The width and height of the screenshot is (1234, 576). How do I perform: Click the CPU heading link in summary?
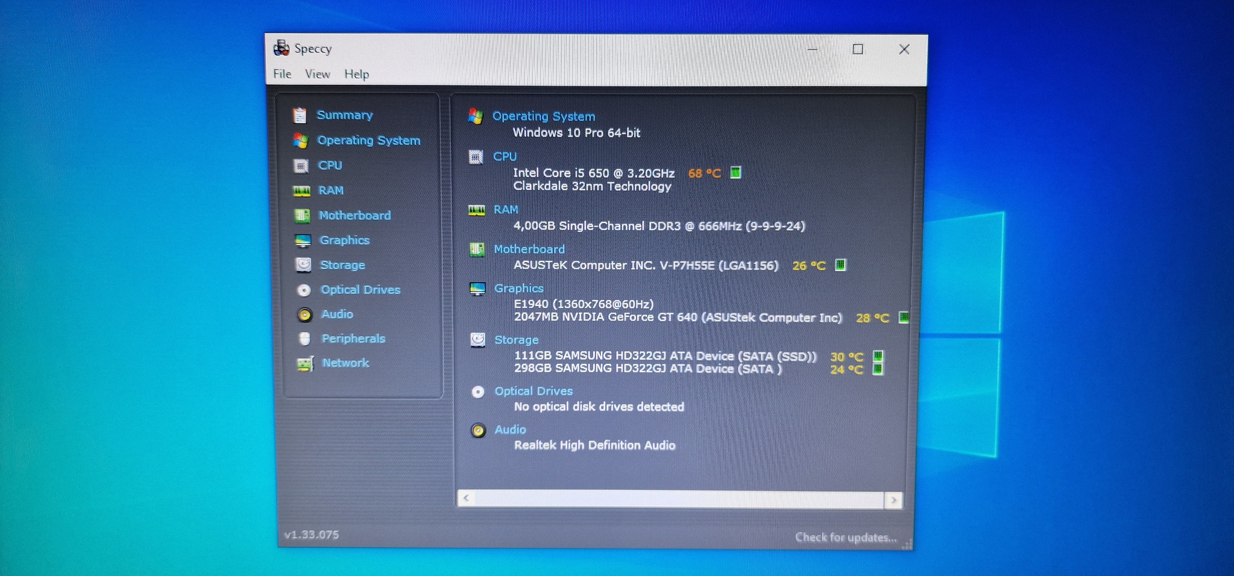tap(505, 157)
